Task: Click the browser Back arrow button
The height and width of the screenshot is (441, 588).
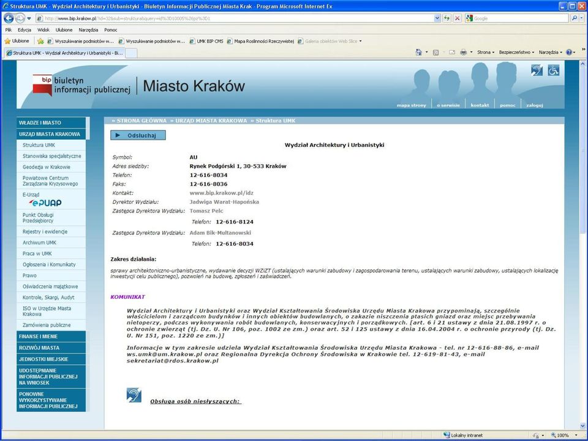Action: tap(9, 18)
